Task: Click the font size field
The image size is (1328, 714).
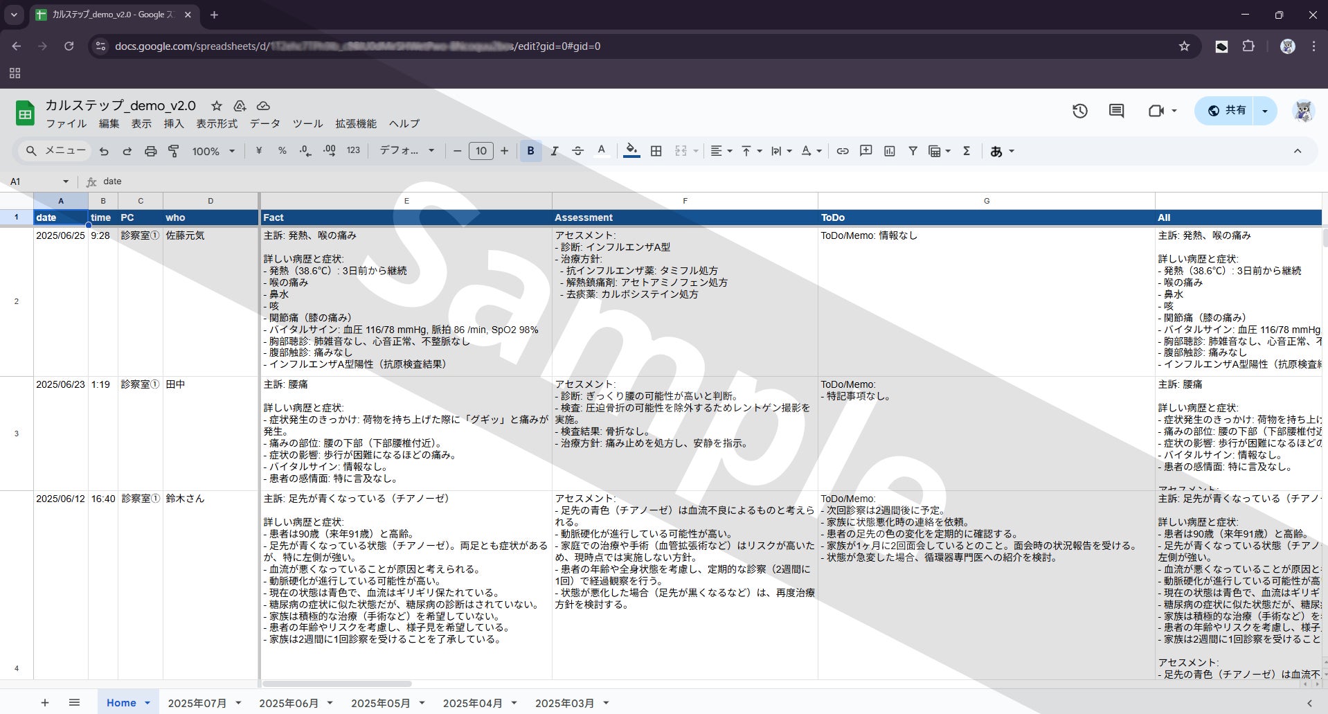Action: click(481, 151)
